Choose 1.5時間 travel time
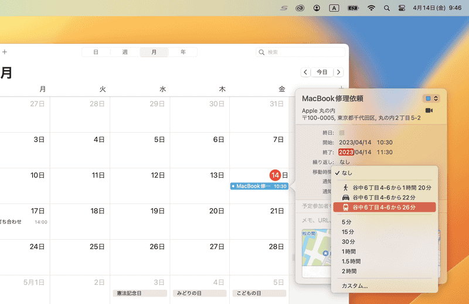This screenshot has width=469, height=304. pyautogui.click(x=385, y=261)
